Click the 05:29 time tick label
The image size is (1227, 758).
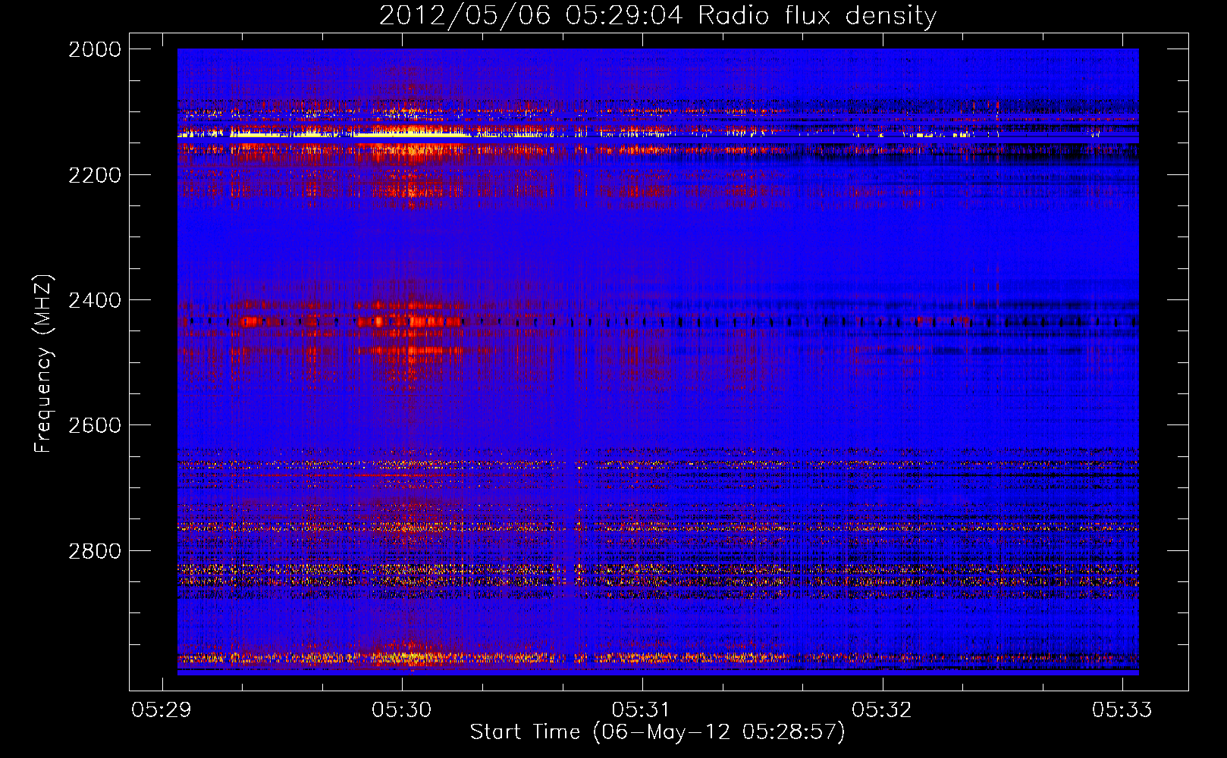[162, 709]
